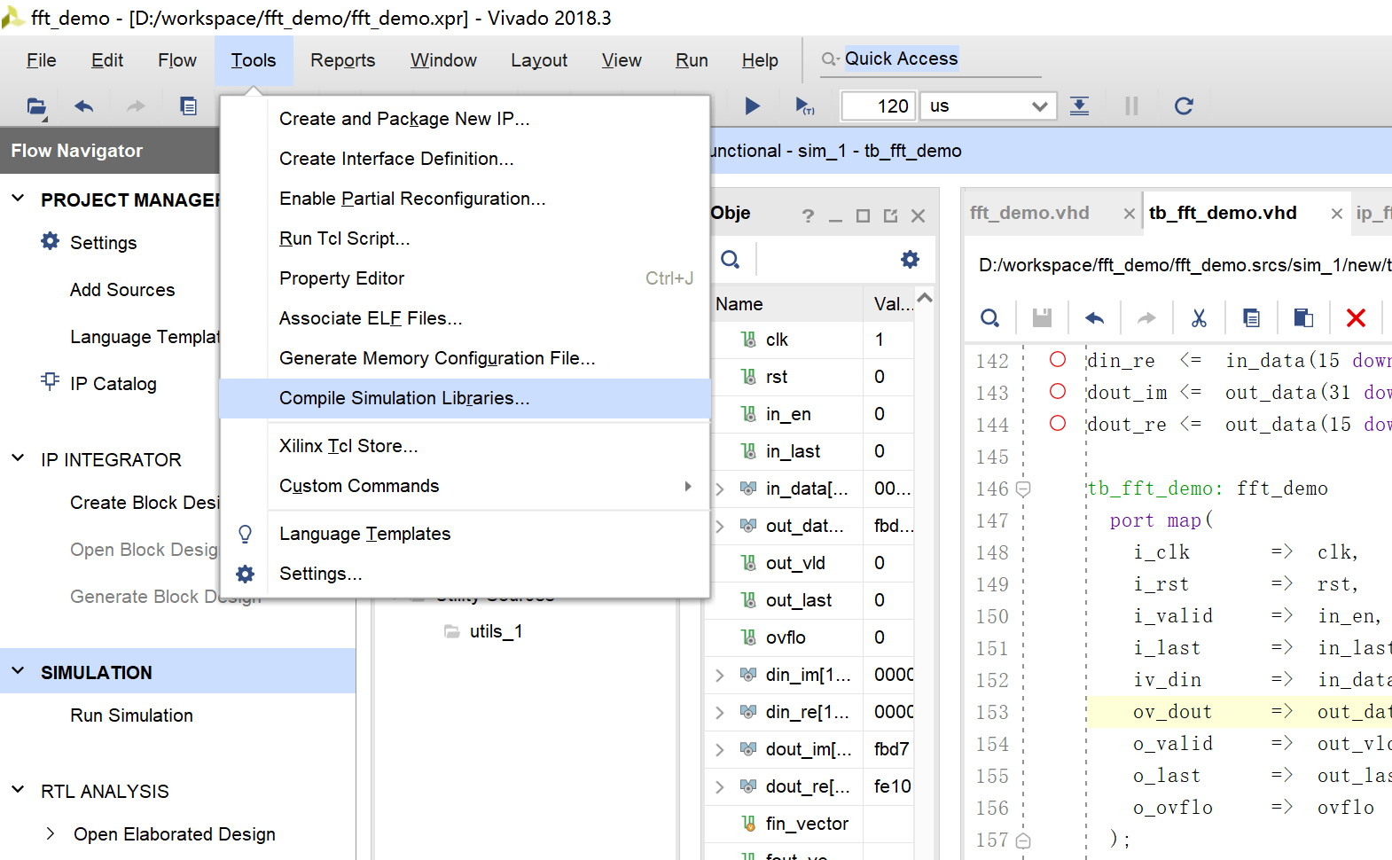Open Language Templates in Flow Navigator

click(x=145, y=337)
